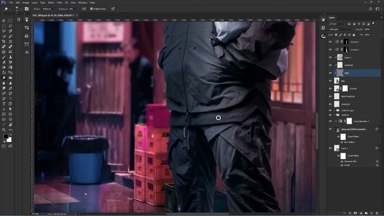The width and height of the screenshot is (384, 216).
Task: Hide the Layer 1 smart object
Action: [x=330, y=148]
